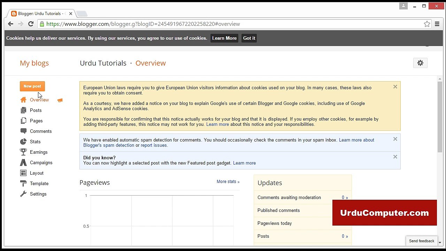Click the orange New post button

[x=32, y=86]
